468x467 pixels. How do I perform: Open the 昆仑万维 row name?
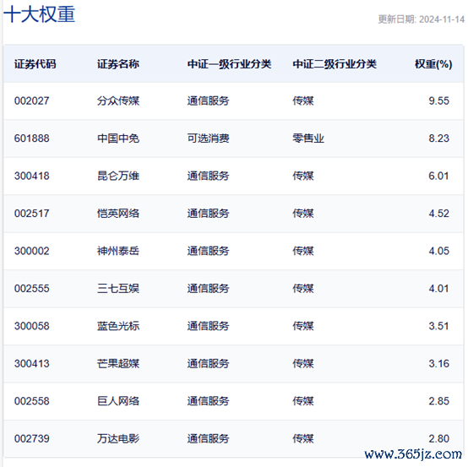[x=118, y=176]
